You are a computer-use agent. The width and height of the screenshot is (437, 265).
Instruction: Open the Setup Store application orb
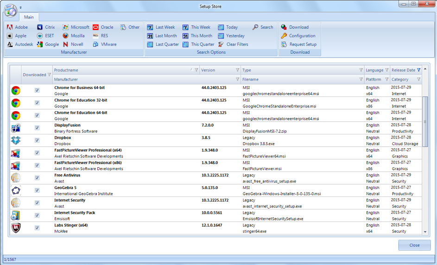pyautogui.click(x=11, y=11)
